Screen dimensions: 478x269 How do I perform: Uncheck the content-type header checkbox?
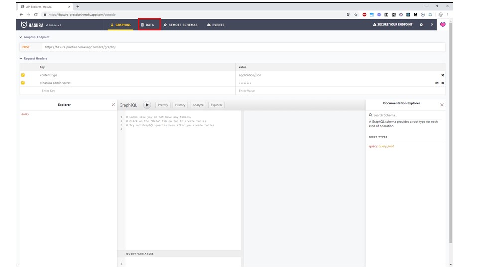coord(23,75)
